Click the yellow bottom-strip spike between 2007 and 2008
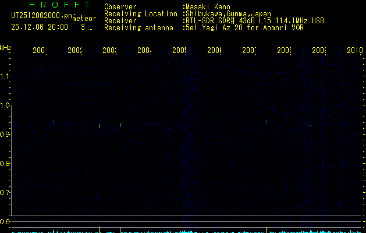This screenshot has height=233, width=366. pyautogui.click(x=266, y=230)
